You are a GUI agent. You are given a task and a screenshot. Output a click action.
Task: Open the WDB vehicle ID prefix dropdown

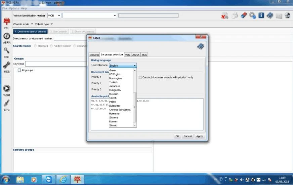(x=54, y=15)
